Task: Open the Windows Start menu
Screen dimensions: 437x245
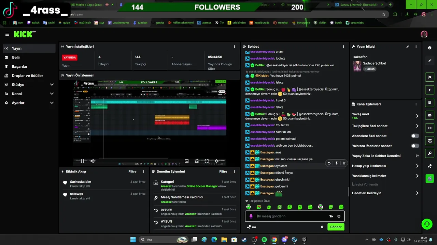Action: pos(133,240)
